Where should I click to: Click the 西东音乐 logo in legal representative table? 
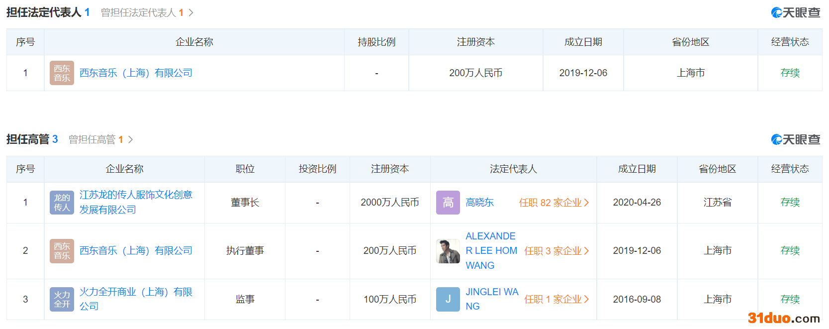62,73
